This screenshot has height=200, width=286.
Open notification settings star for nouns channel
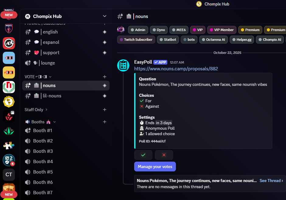coord(105,86)
